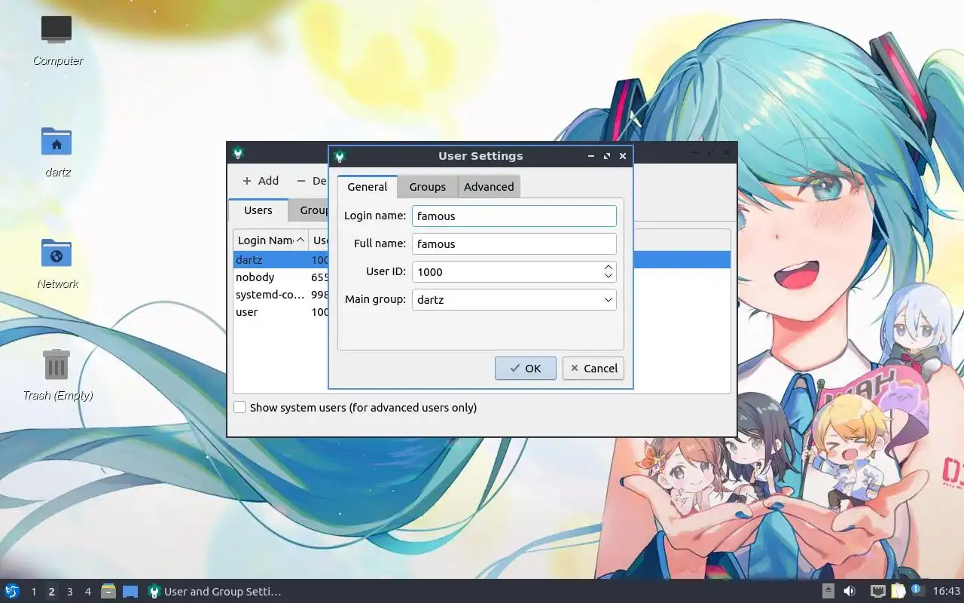Open network status tray icon
This screenshot has height=603, width=964.
878,591
